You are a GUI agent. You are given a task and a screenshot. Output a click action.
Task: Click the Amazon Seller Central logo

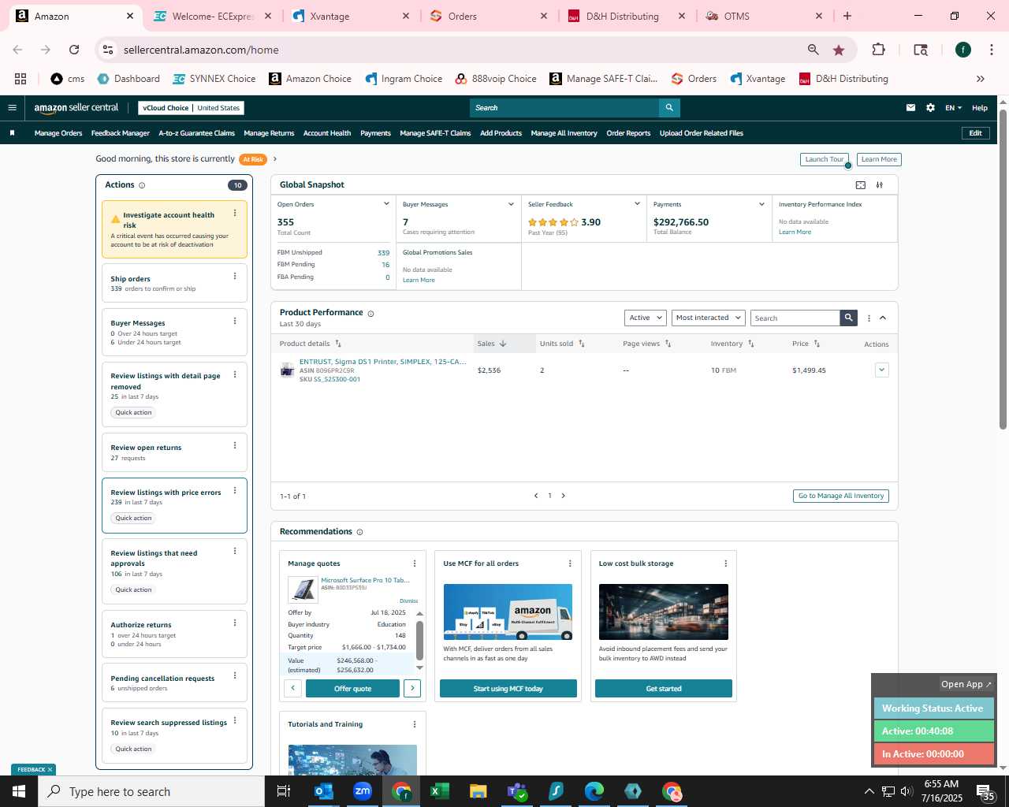pyautogui.click(x=76, y=108)
